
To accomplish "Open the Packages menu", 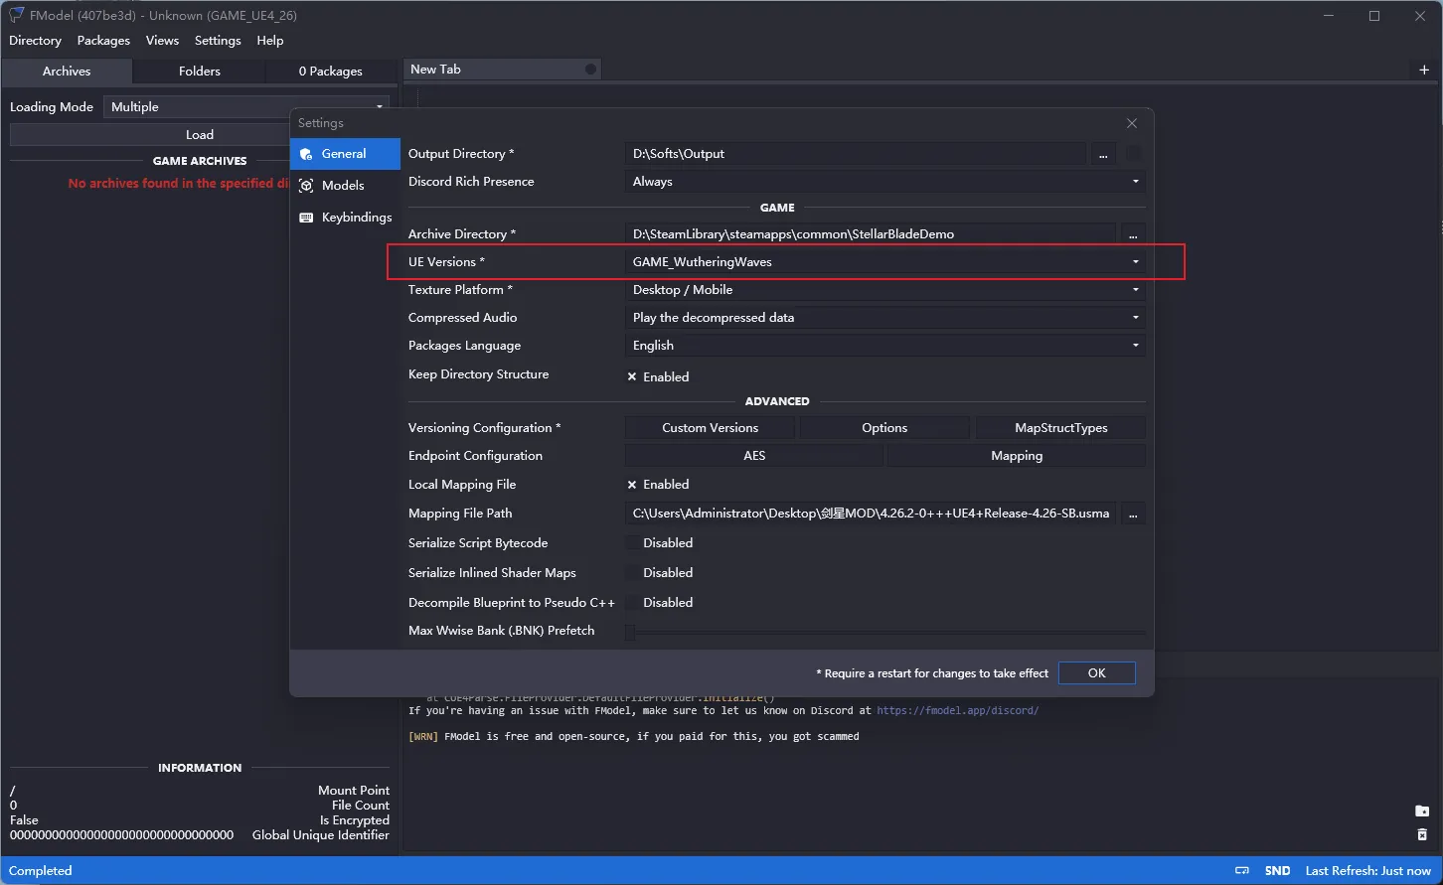I will tap(103, 41).
